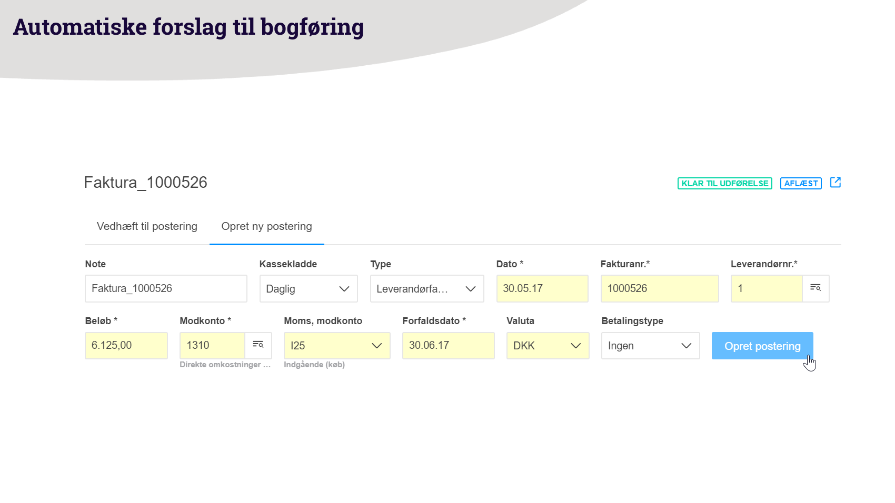
Task: Open the invoice in external window icon
Action: (835, 183)
